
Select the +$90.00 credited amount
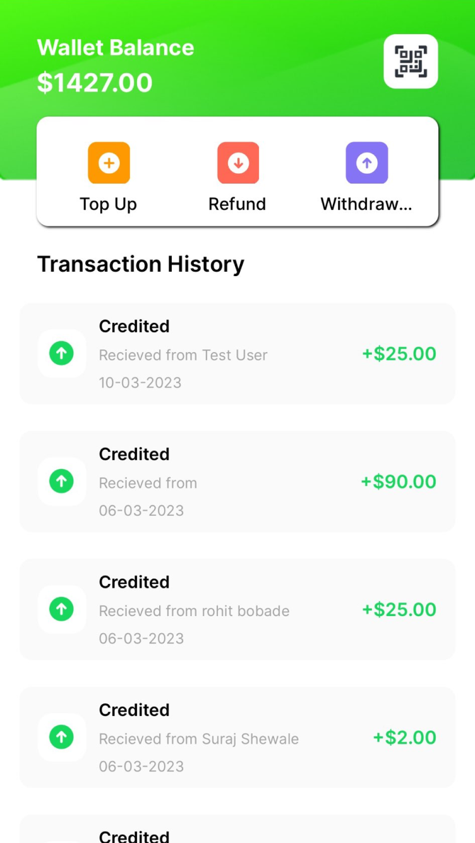pos(398,482)
